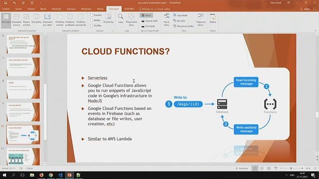Click Nové okno icon
Viewport: 319px width, 179px height.
coord(166,20)
